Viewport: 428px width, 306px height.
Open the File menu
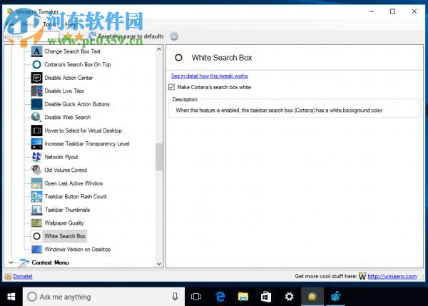tap(9, 24)
